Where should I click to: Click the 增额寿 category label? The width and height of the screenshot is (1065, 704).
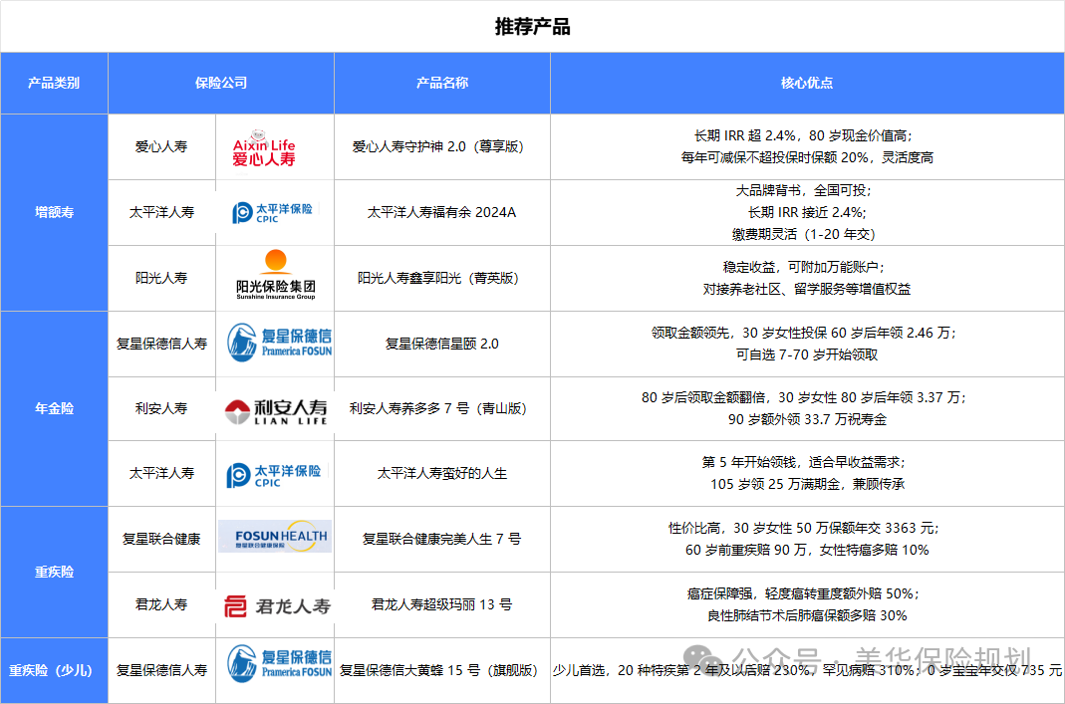click(54, 212)
